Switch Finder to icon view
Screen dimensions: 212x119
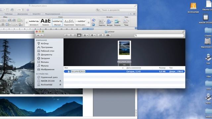click(x=66, y=35)
